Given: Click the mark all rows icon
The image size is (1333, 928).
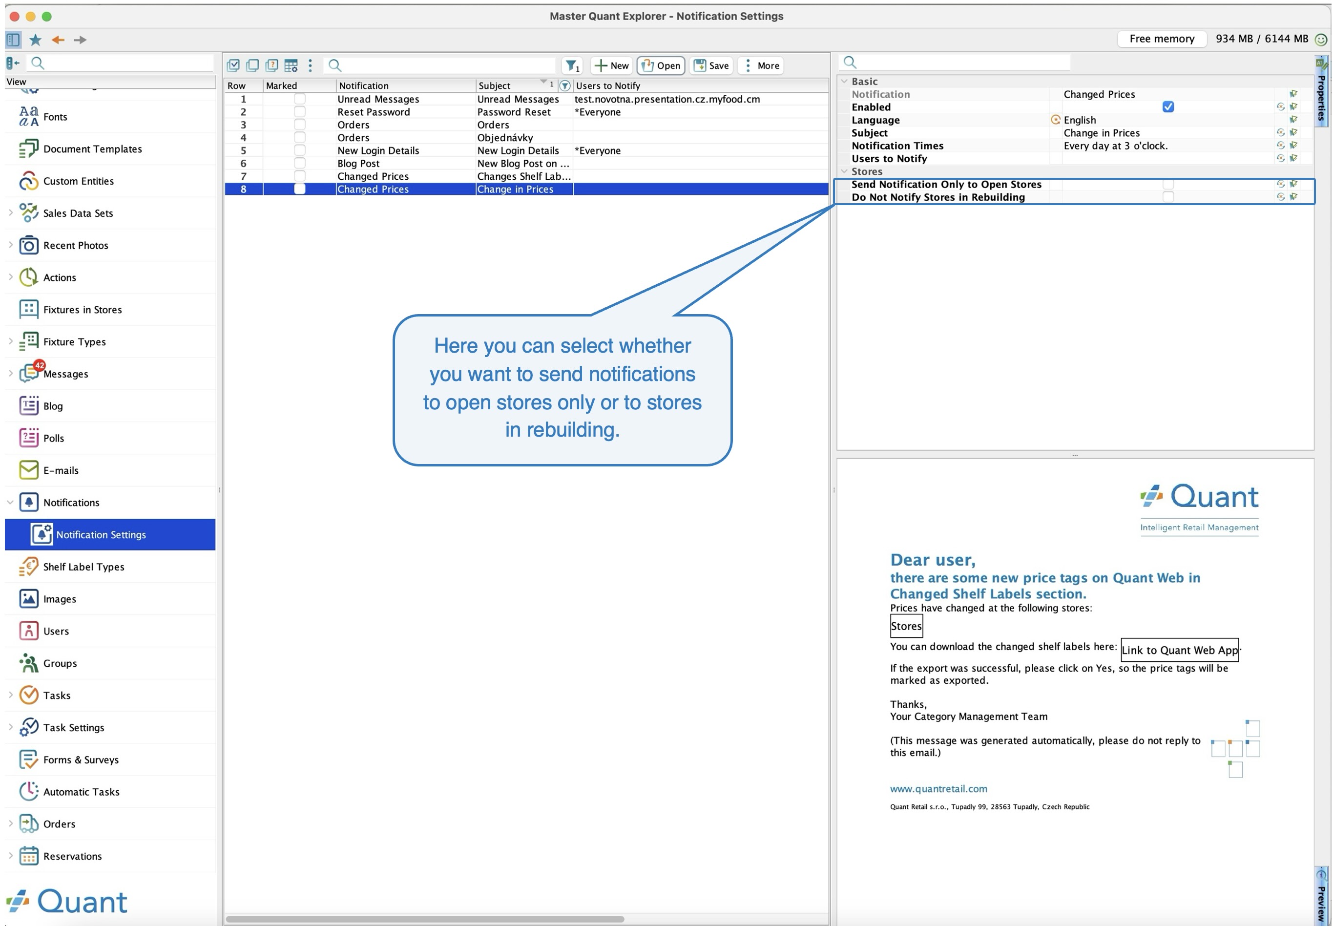Looking at the screenshot, I should pyautogui.click(x=233, y=65).
